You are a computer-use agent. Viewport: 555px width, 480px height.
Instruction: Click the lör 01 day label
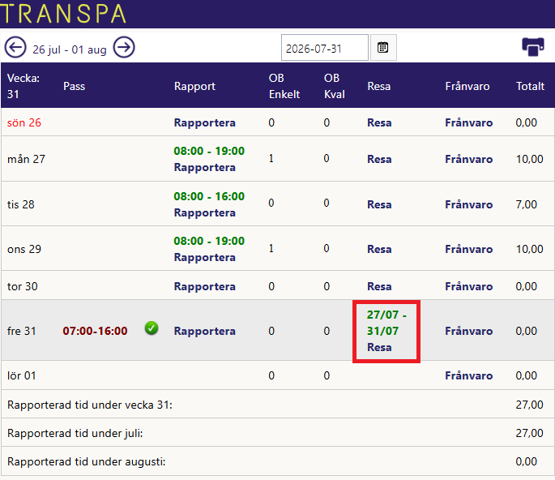tap(22, 375)
